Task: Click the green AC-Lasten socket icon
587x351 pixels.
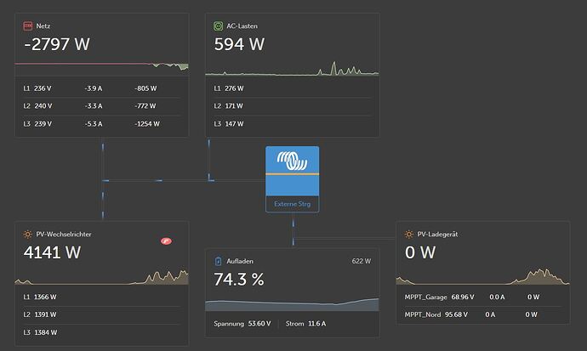Action: point(218,25)
